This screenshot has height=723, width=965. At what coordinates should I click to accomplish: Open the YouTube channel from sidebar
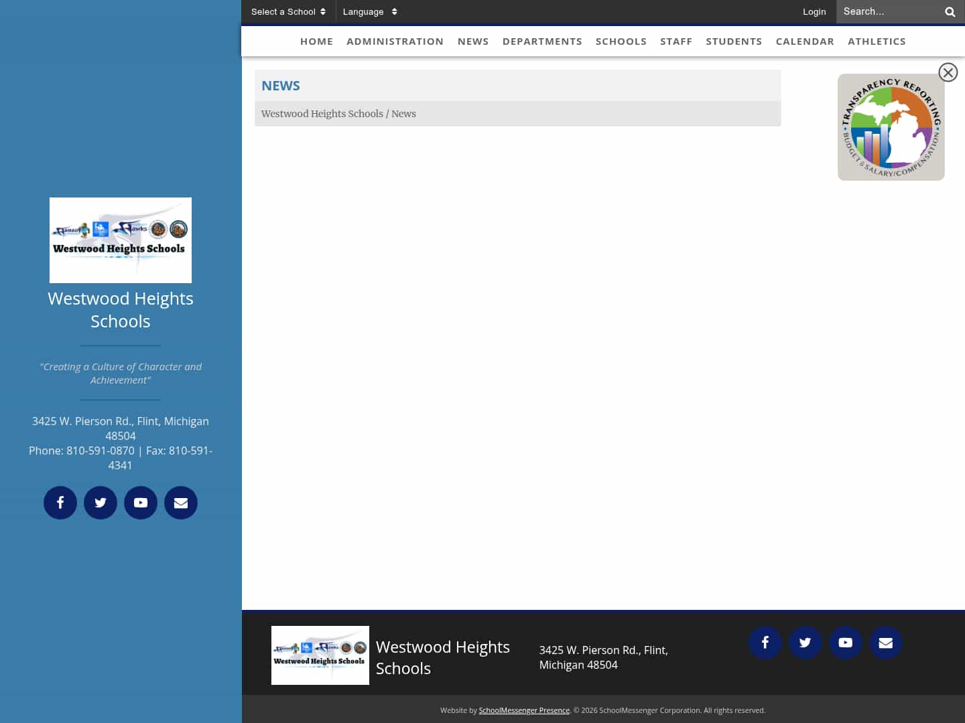tap(141, 502)
